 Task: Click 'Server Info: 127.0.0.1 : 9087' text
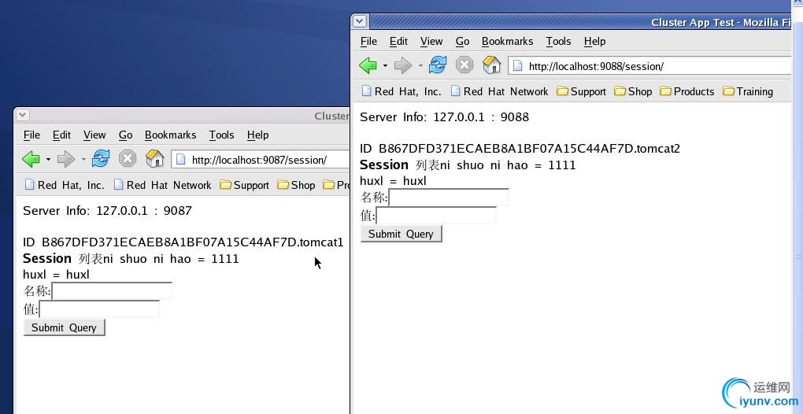coord(107,210)
